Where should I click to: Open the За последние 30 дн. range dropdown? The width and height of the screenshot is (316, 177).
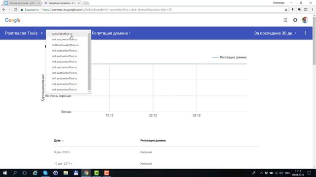coord(275,33)
